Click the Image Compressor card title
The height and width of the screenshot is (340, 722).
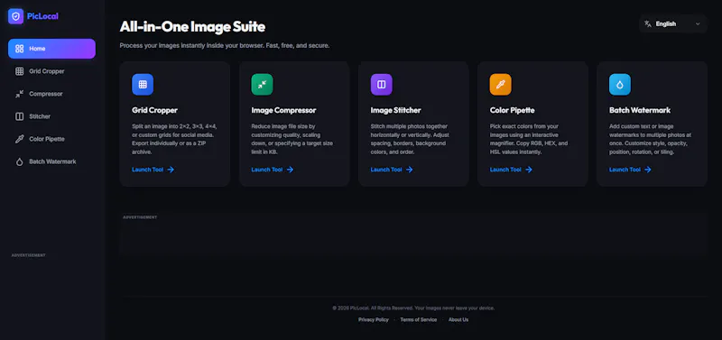283,110
